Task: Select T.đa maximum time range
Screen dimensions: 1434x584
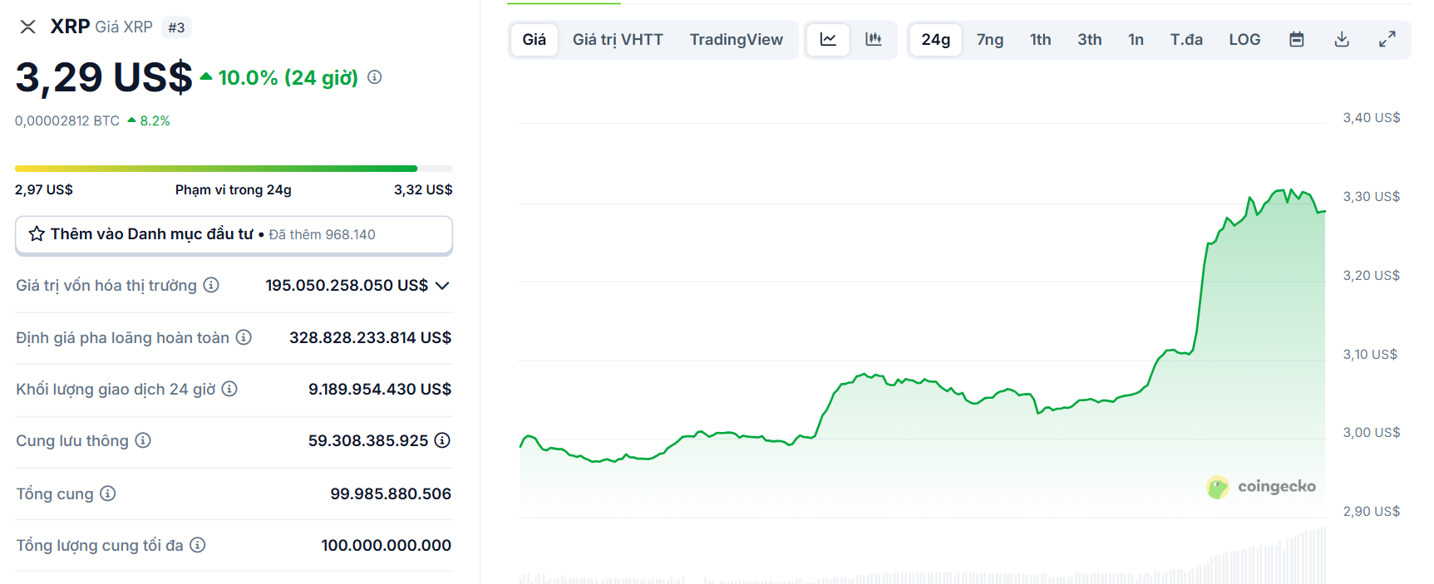Action: [x=1186, y=39]
